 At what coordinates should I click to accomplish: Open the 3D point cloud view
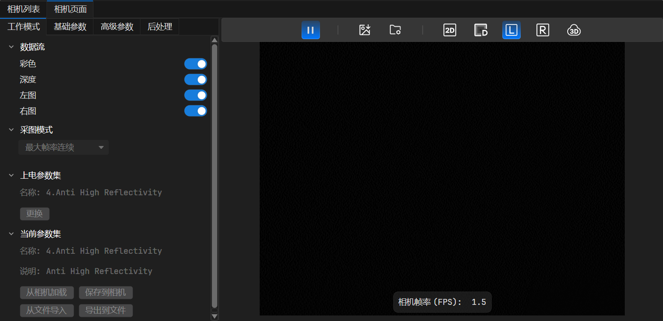(574, 30)
